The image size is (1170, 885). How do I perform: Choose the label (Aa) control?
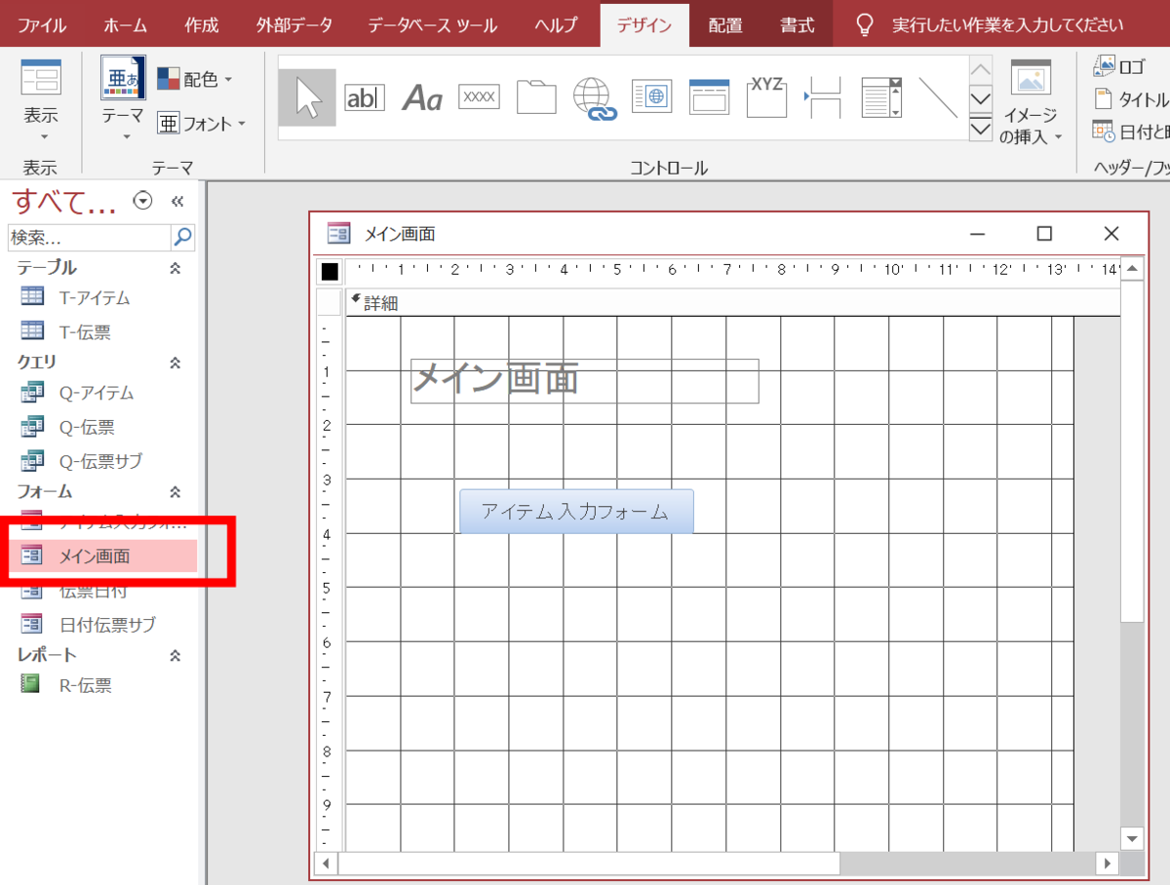(x=422, y=97)
